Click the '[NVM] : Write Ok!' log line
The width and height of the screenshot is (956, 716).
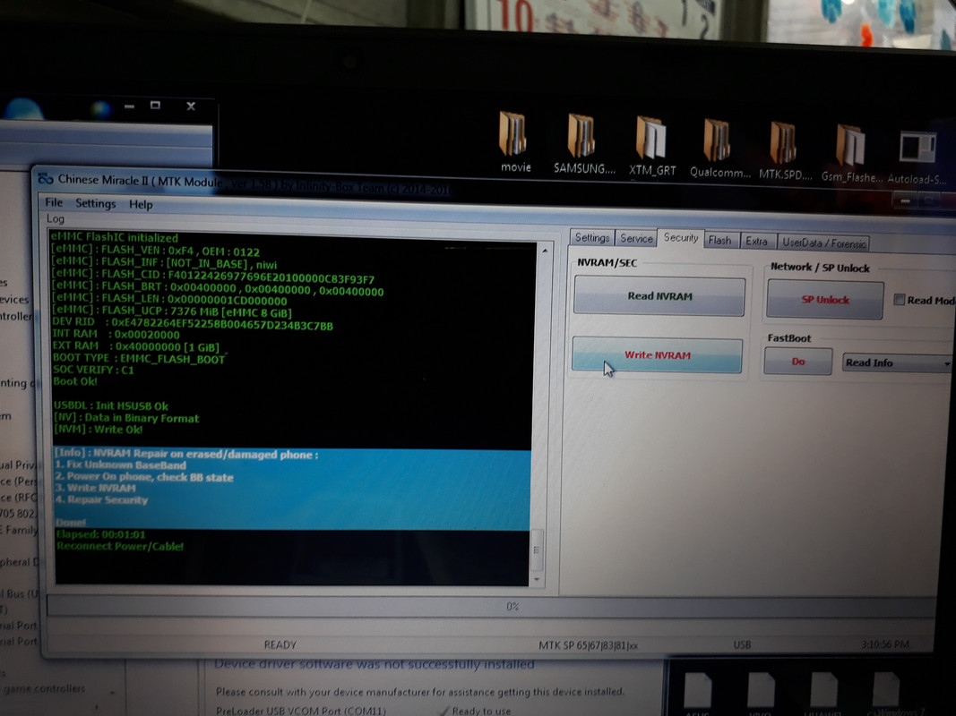click(x=99, y=430)
